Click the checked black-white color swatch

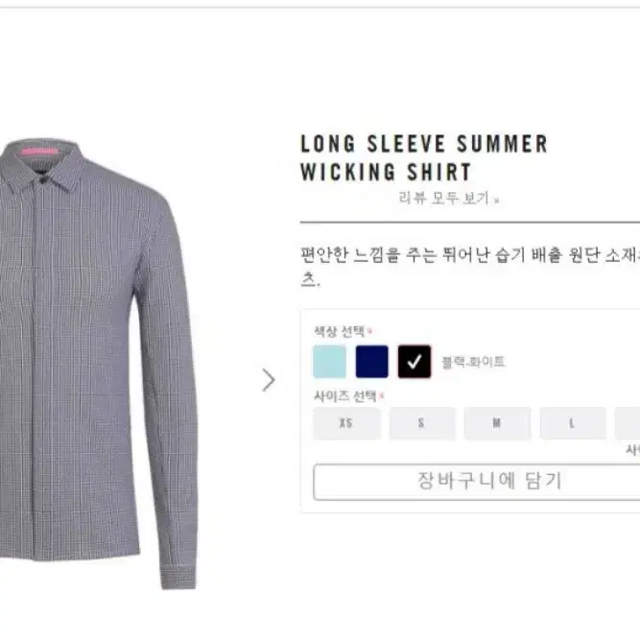(x=415, y=362)
